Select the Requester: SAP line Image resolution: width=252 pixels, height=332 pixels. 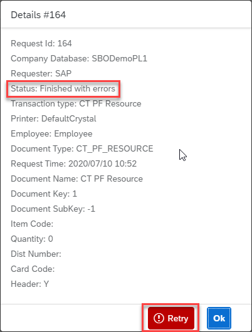tap(41, 73)
